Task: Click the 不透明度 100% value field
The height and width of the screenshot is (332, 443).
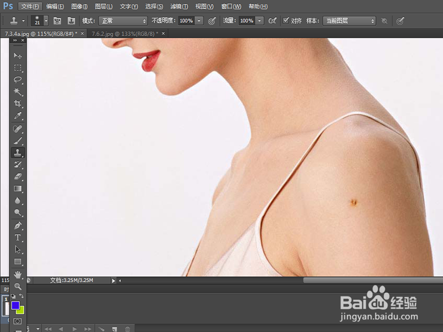Action: pyautogui.click(x=187, y=20)
